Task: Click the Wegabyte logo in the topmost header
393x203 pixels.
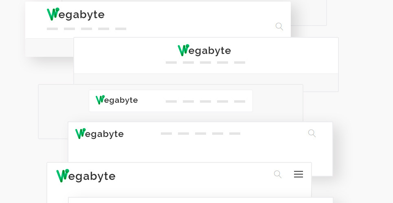Action: point(76,15)
